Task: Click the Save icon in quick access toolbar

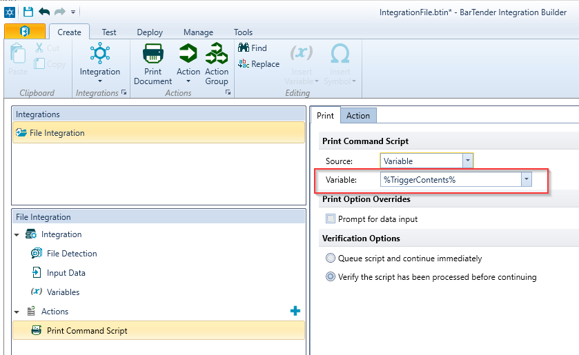Action: [28, 12]
